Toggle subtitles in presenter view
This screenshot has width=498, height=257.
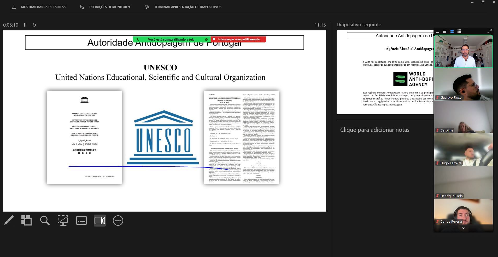[81, 221]
